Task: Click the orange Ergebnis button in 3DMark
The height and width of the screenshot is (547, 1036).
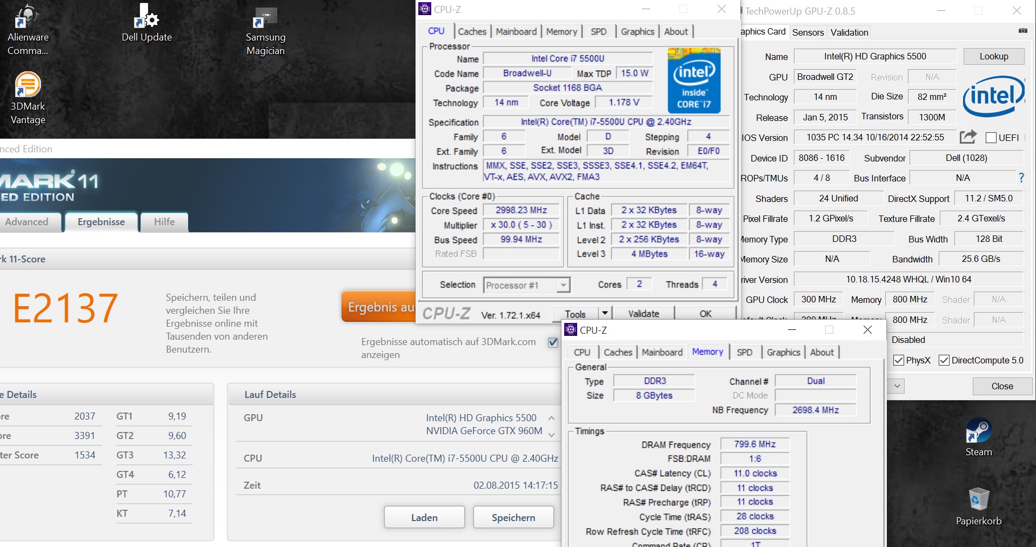Action: (379, 307)
